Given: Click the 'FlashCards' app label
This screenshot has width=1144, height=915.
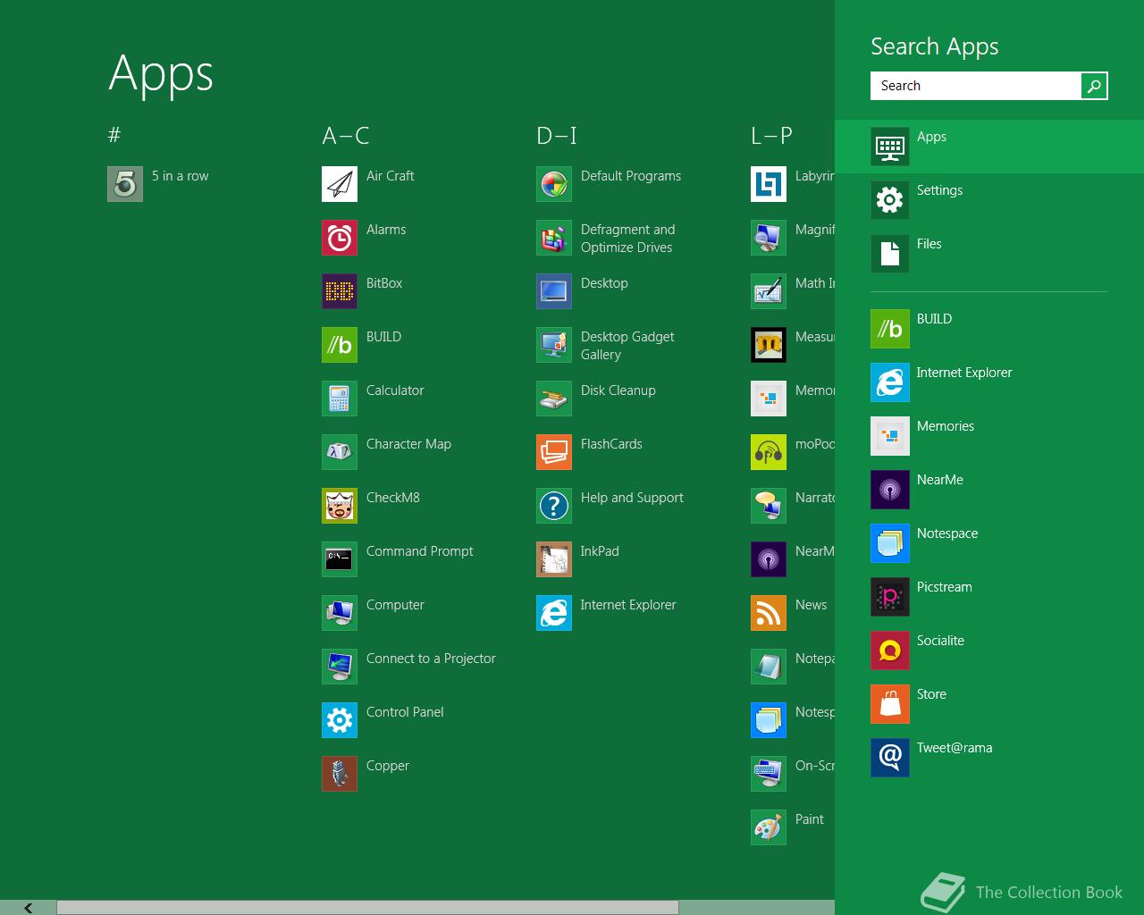Looking at the screenshot, I should coord(611,444).
